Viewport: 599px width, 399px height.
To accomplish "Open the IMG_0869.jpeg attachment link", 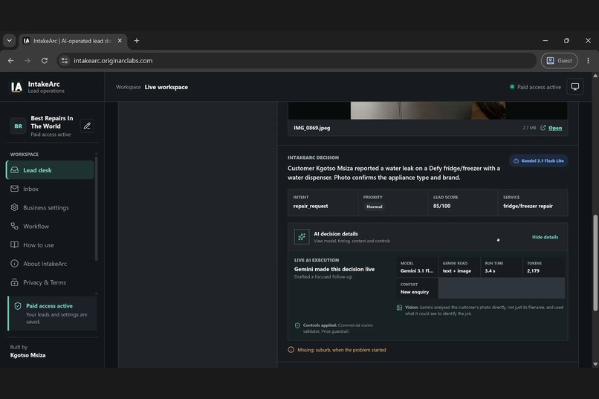I will click(x=555, y=128).
